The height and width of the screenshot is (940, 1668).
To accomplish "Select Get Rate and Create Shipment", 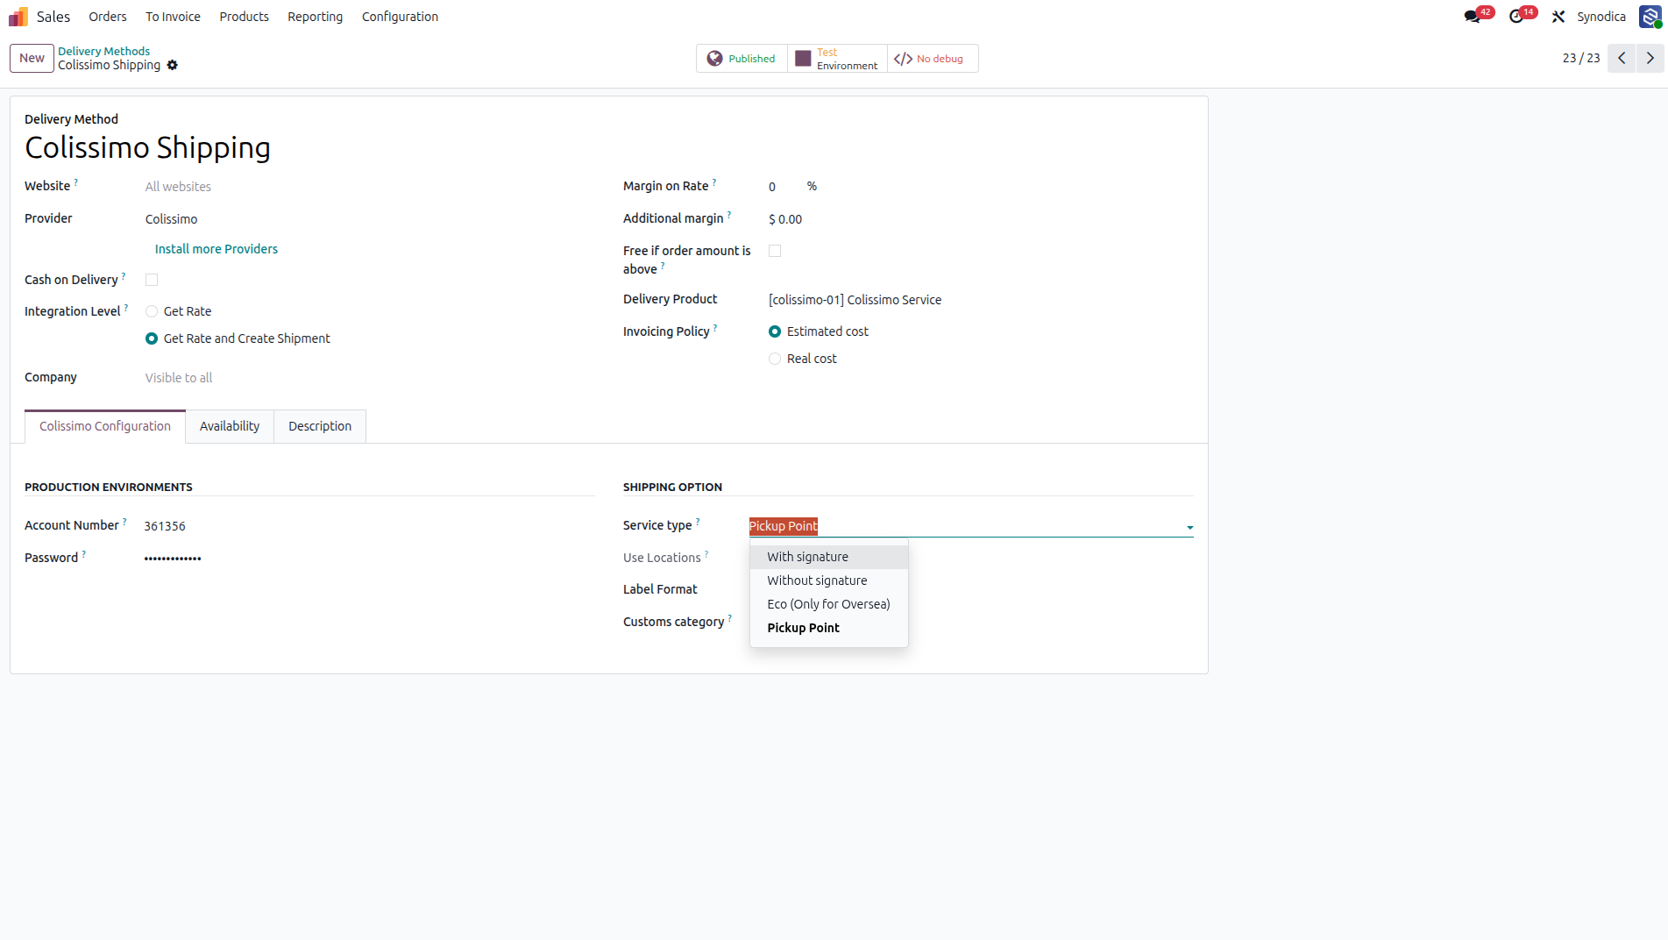I will pos(152,338).
